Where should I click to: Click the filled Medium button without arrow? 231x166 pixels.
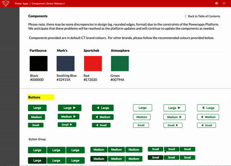37,117
